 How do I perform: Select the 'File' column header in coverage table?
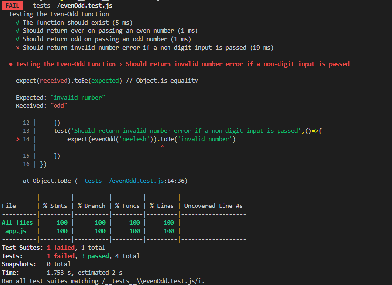9,206
